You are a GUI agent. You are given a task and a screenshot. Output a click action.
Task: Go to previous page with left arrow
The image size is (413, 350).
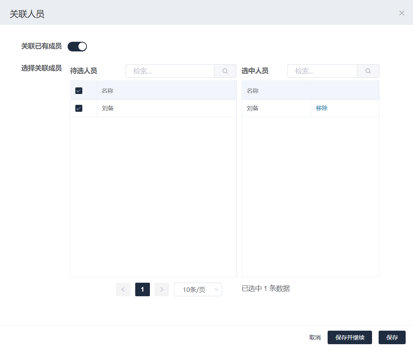tap(123, 289)
